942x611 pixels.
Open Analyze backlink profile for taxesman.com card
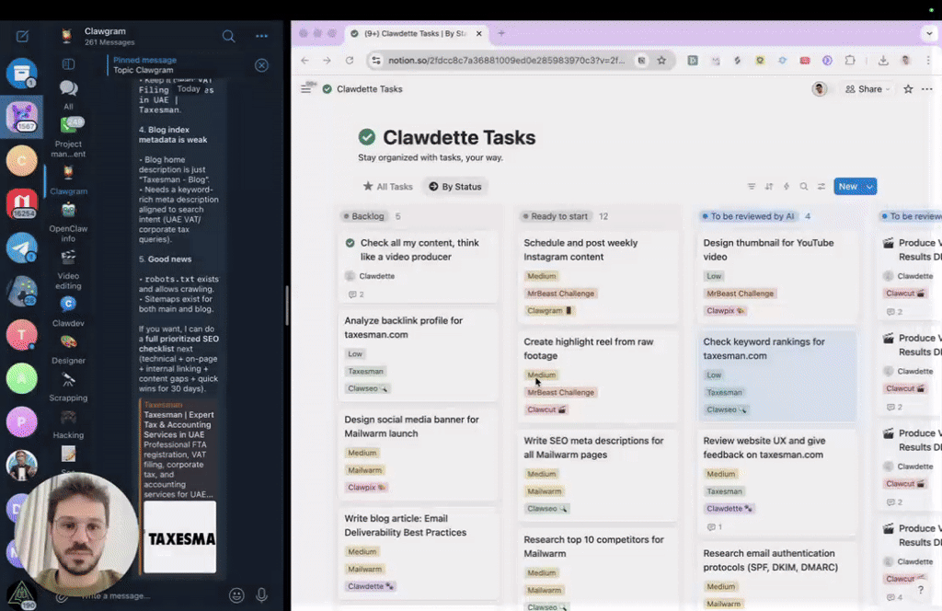(x=418, y=354)
